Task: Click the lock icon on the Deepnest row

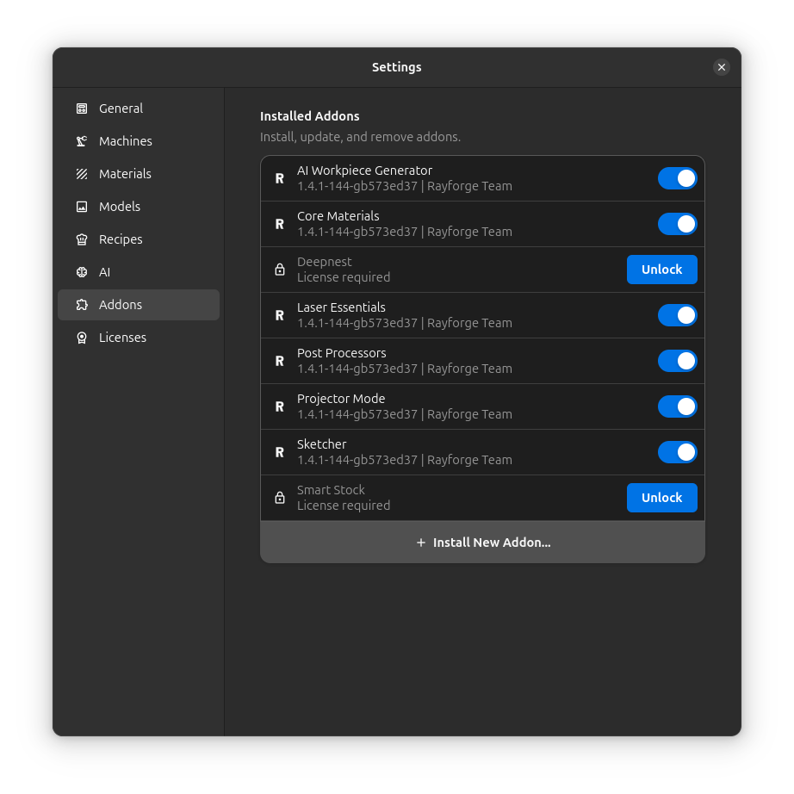Action: pos(279,269)
